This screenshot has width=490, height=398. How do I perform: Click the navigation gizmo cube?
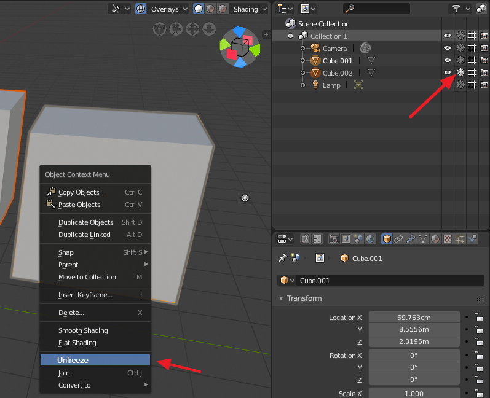240,47
